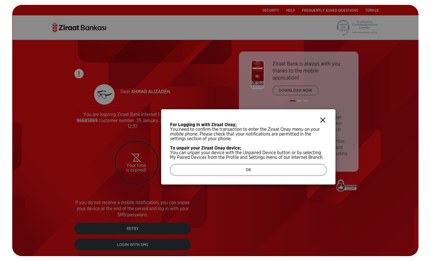The width and height of the screenshot is (431, 261).
Task: Click the Ziraat Bankası logo
Action: coord(79,27)
